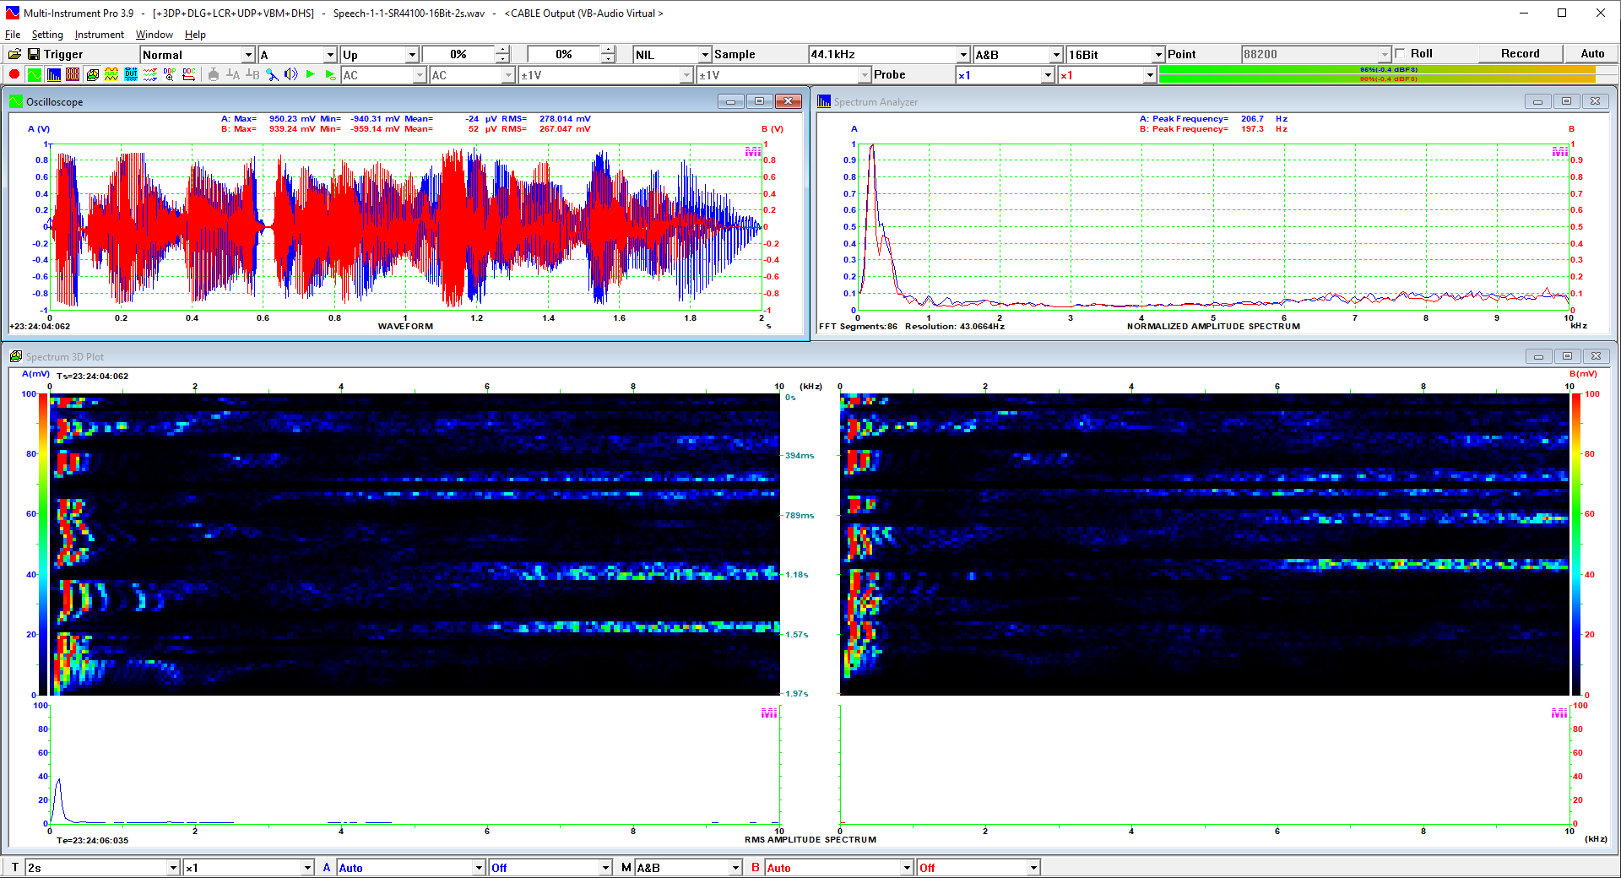Screen dimensions: 1621x878
Task: Click the speaker monitor icon
Action: [291, 74]
